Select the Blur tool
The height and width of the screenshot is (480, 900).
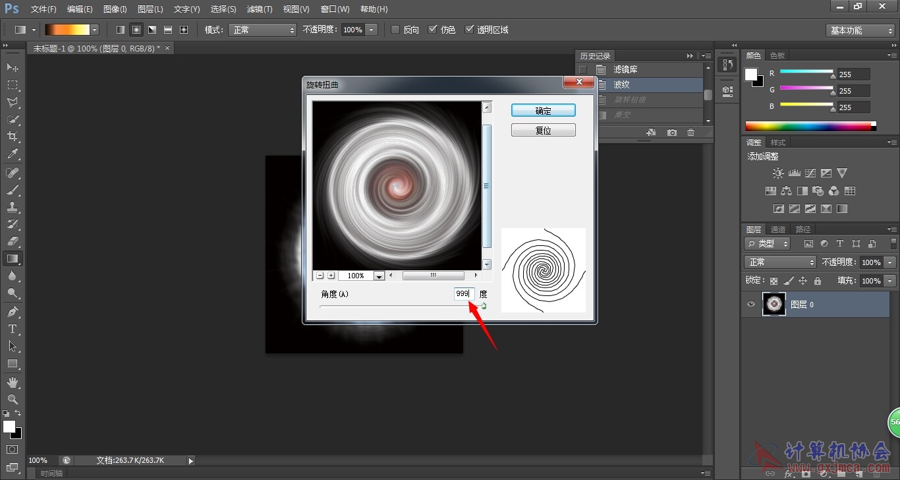[13, 276]
